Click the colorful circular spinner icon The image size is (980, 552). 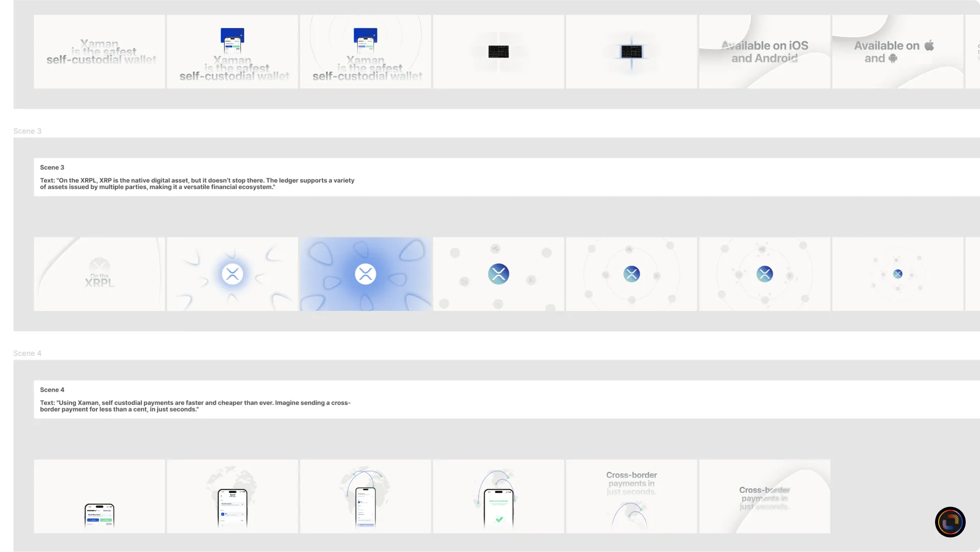point(950,522)
